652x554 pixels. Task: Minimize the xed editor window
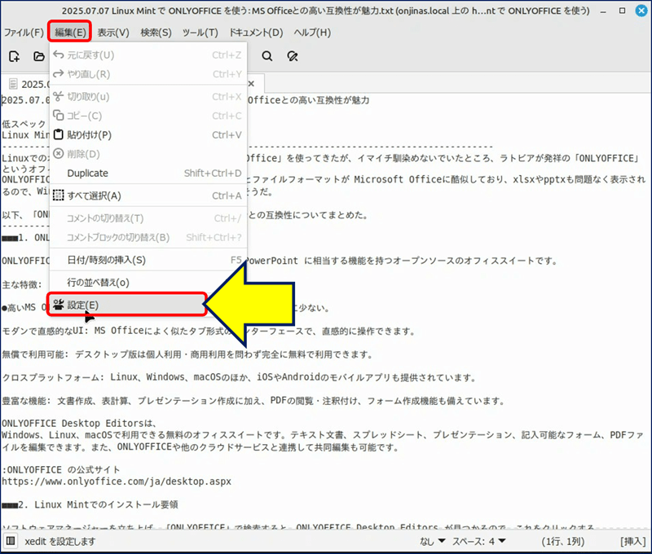pyautogui.click(x=603, y=11)
